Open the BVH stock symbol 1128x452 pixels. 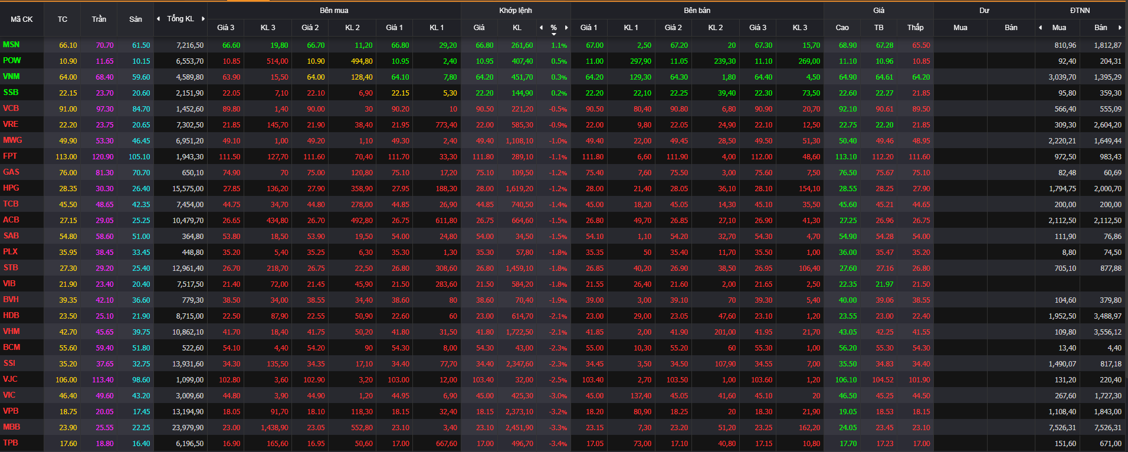point(11,300)
